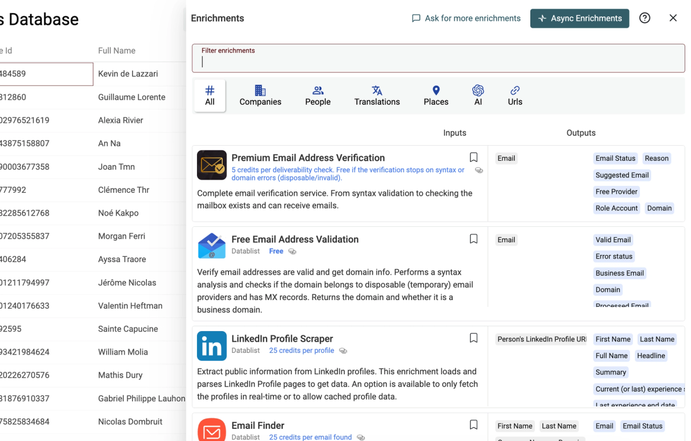Select Noé Kakpo name cell
This screenshot has height=441, width=691.
point(118,213)
